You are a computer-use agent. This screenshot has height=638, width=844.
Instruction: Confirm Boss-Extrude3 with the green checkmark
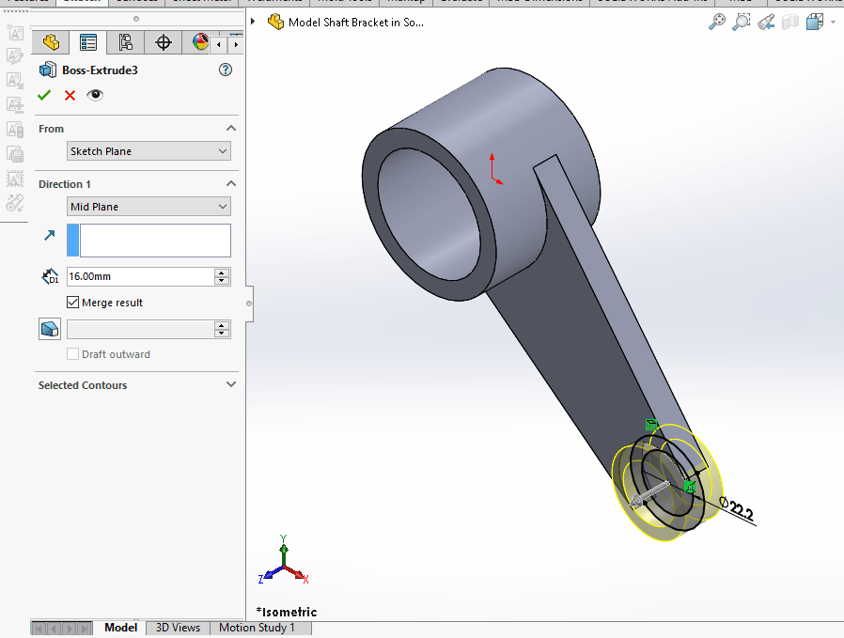[x=43, y=95]
